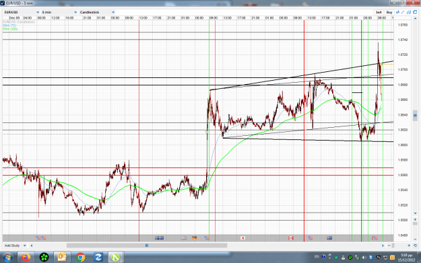Click the Japan flag economic event marker

pyautogui.click(x=242, y=238)
